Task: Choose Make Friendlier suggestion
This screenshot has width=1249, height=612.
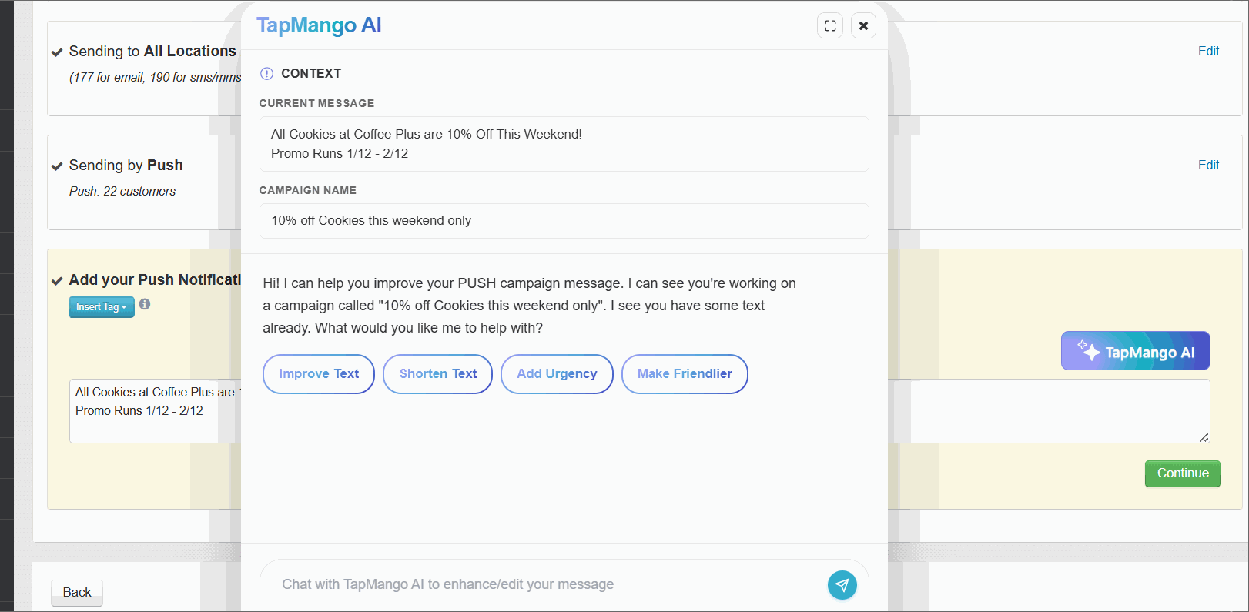Action: click(x=685, y=374)
